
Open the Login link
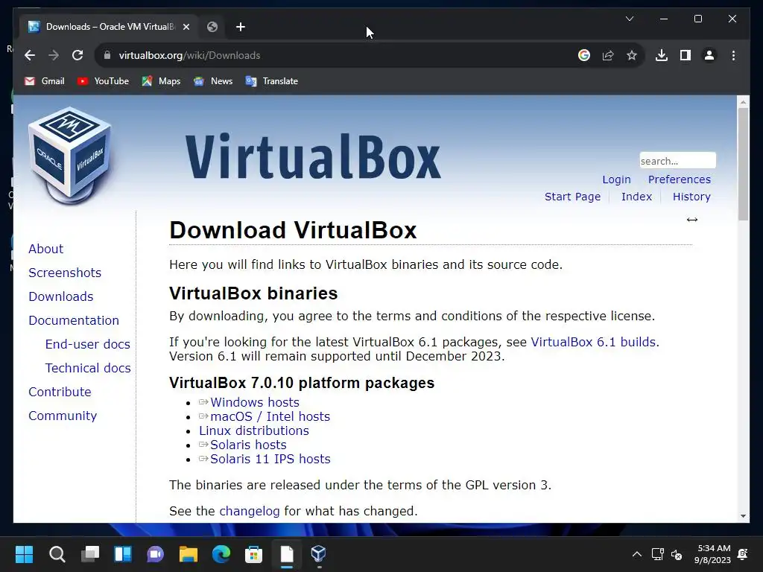[616, 179]
